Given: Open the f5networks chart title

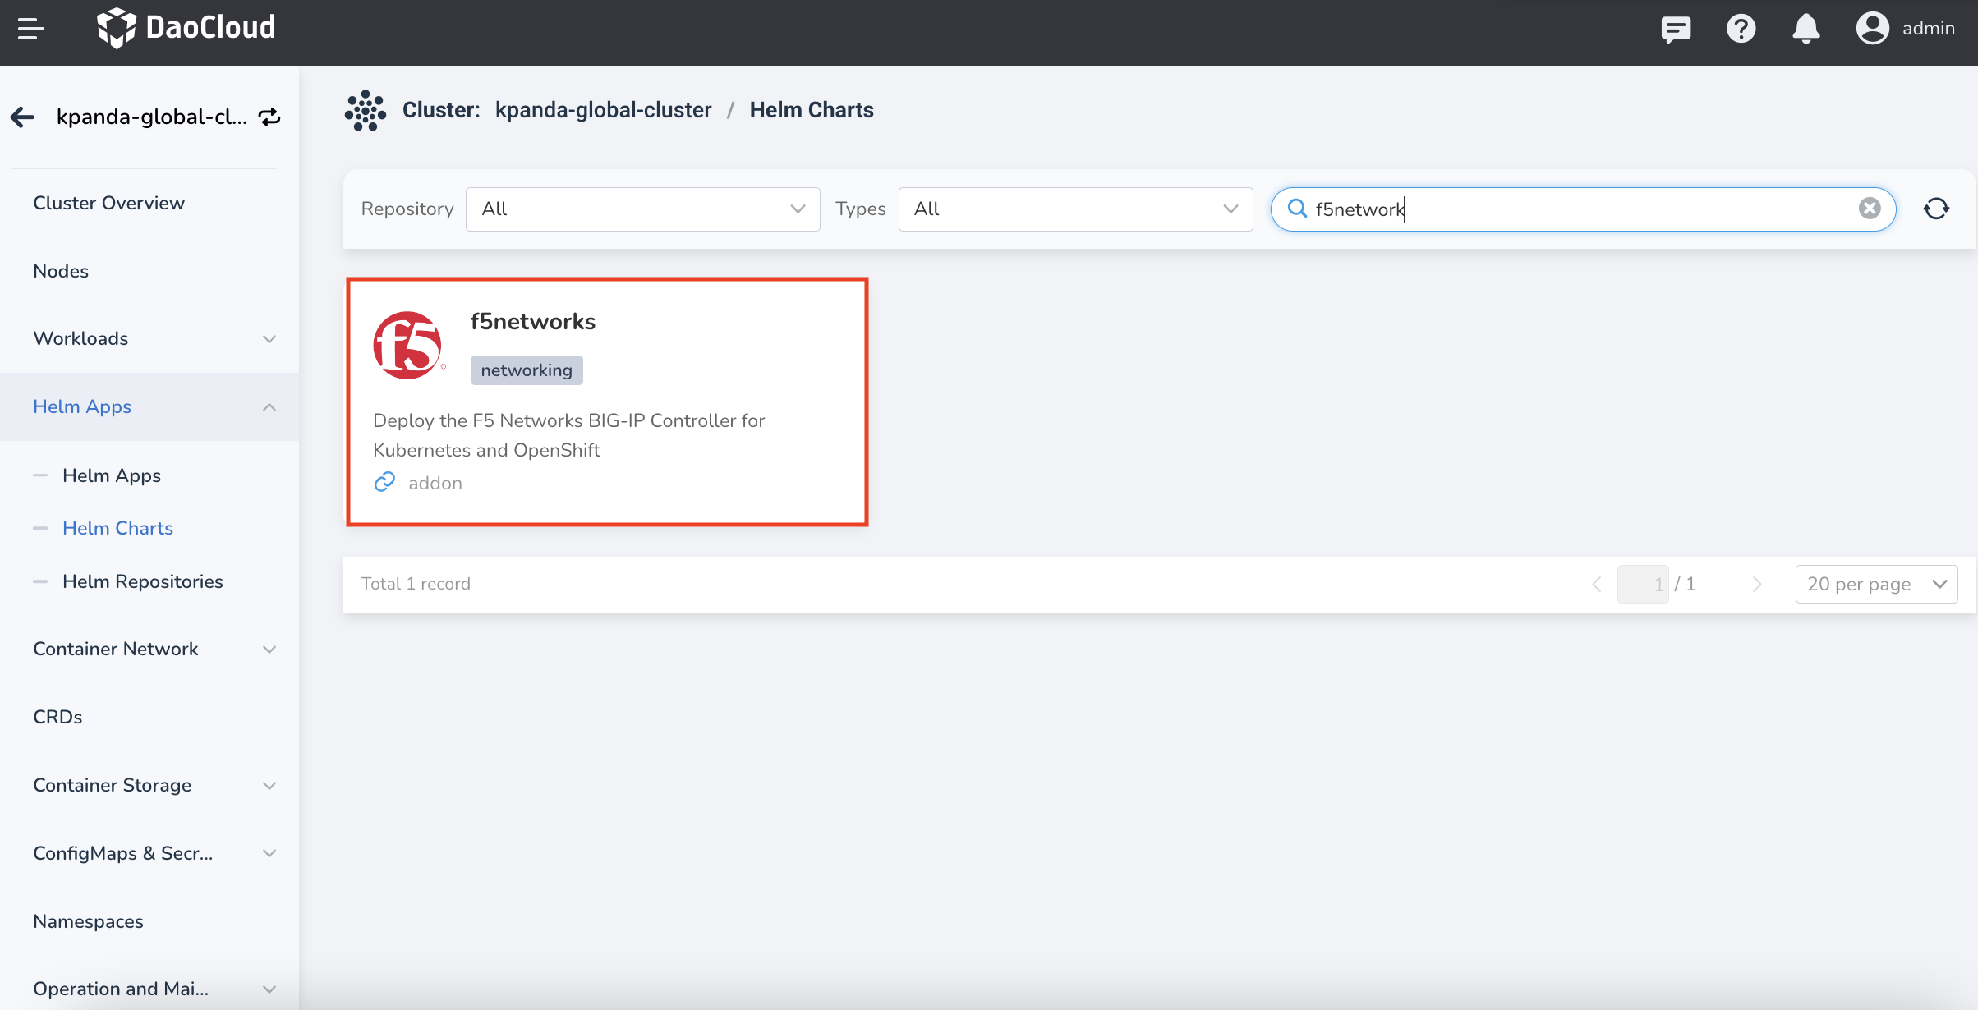Looking at the screenshot, I should [x=532, y=321].
